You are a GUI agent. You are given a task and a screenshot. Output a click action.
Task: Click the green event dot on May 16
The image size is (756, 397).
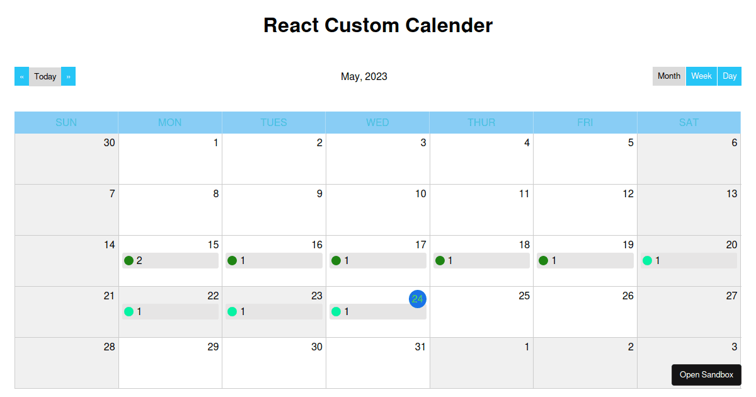click(x=233, y=260)
